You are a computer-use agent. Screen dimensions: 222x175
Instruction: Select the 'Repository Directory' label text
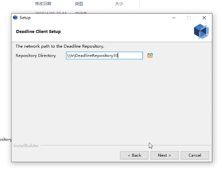36,55
